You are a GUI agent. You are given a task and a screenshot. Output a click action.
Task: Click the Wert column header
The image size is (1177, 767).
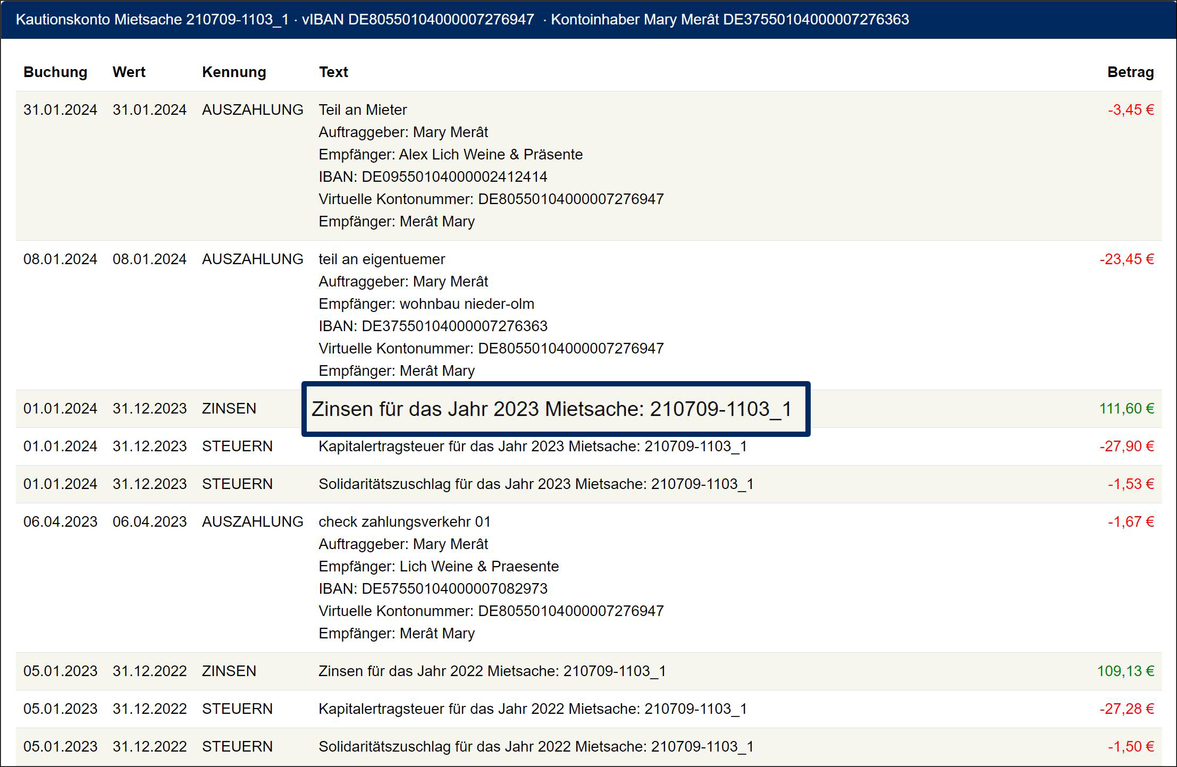[129, 72]
